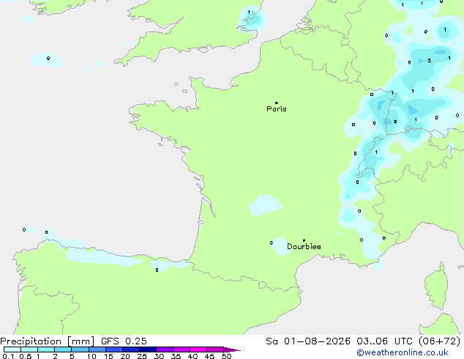Click the '25' legend scale value
This screenshot has width=464, height=359.
142,356
